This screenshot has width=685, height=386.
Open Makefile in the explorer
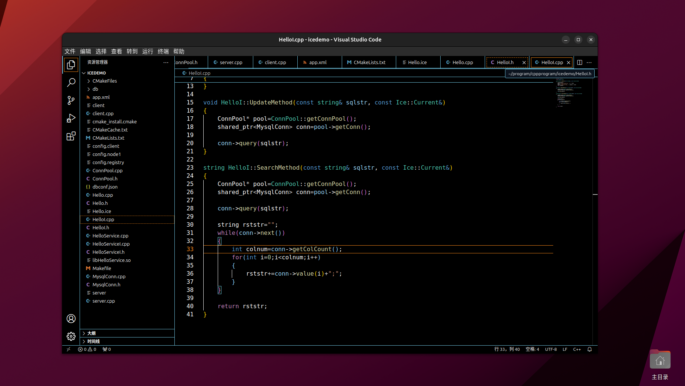click(127, 268)
